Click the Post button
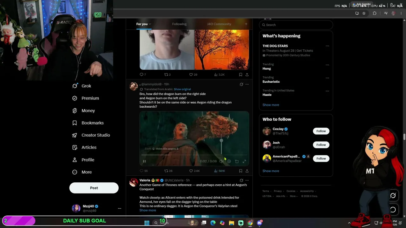 pos(94,188)
